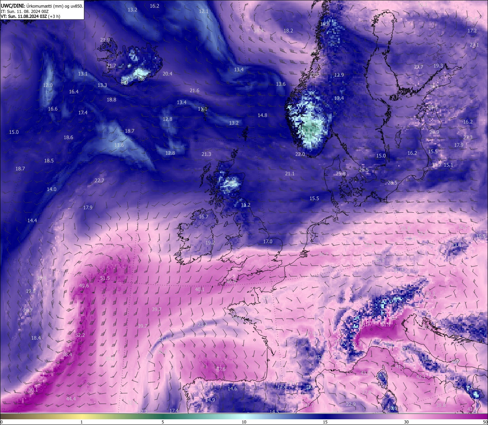Click the 38.8 value at bottom right

(441, 405)
